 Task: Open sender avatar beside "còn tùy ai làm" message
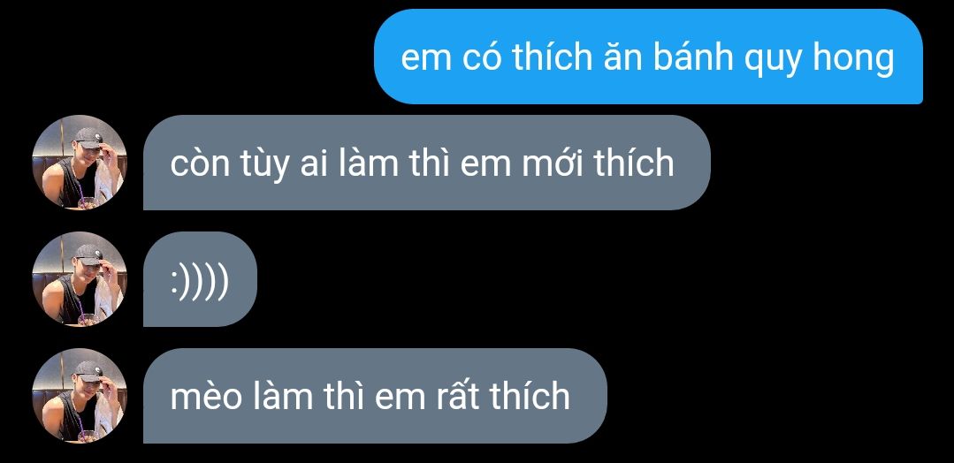79,163
